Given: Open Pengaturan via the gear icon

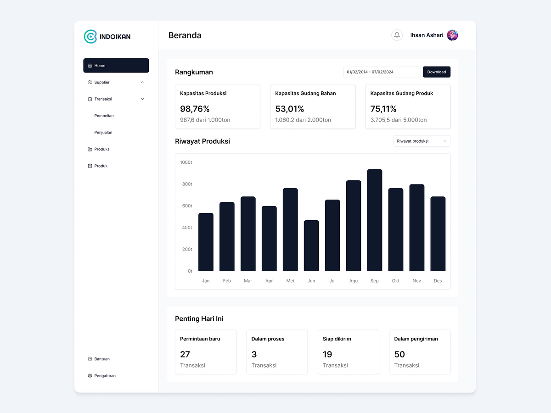Looking at the screenshot, I should coord(90,375).
